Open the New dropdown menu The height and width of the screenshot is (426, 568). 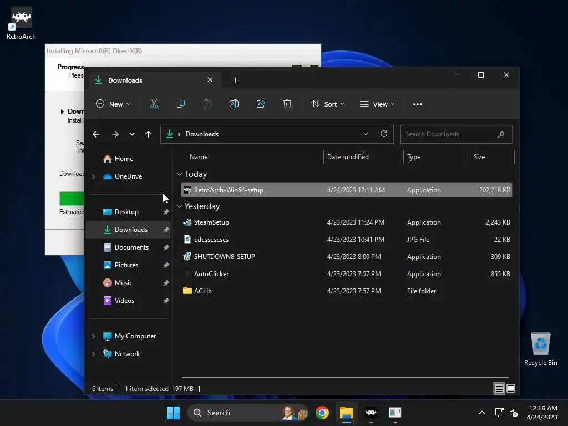pyautogui.click(x=113, y=104)
